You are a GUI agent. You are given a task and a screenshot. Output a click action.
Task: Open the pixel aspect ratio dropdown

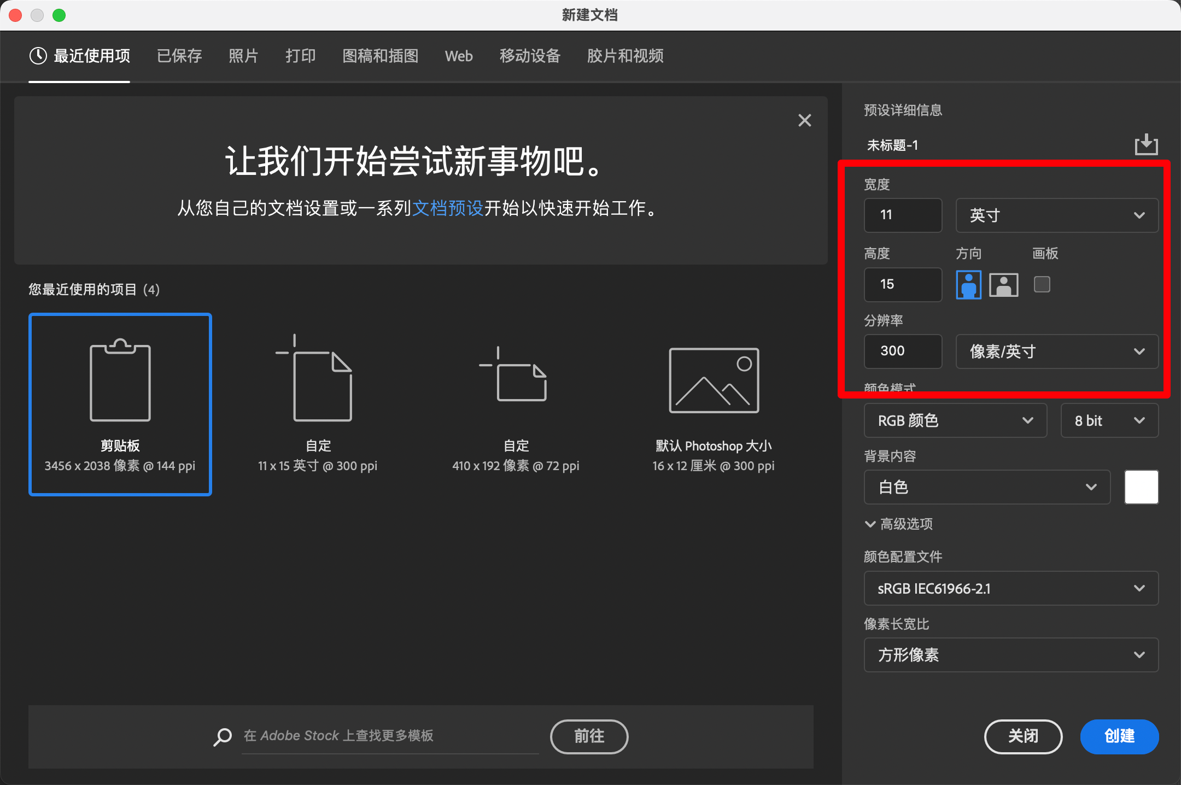click(1011, 655)
